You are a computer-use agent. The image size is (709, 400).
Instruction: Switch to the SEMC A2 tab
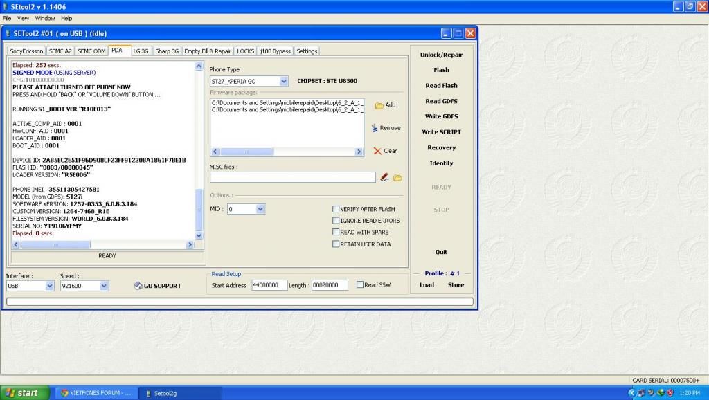pyautogui.click(x=60, y=51)
